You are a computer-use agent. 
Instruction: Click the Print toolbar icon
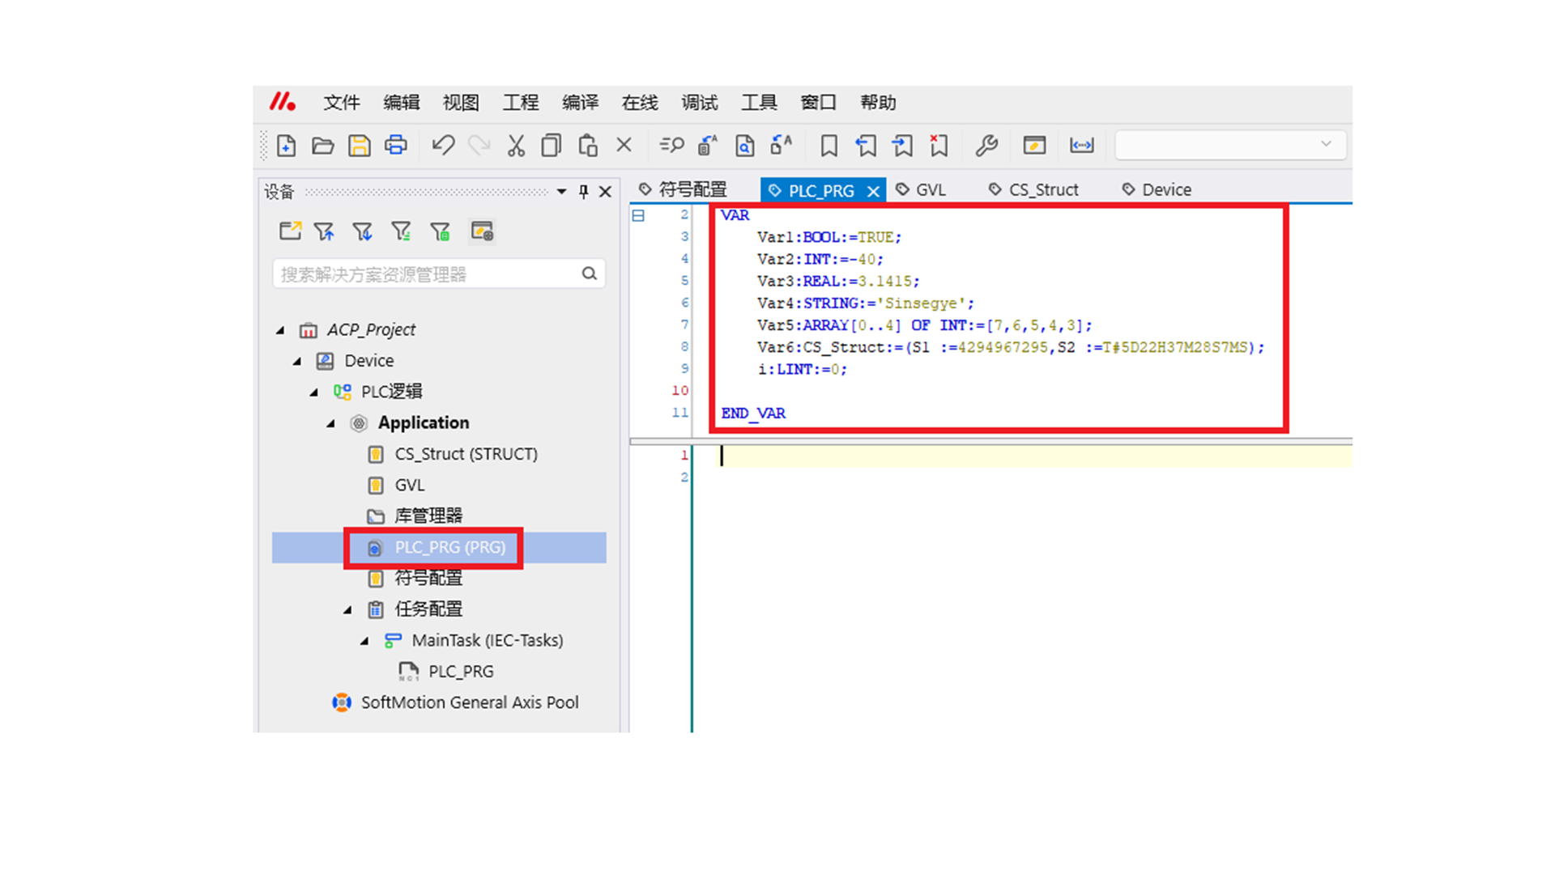[x=396, y=146]
